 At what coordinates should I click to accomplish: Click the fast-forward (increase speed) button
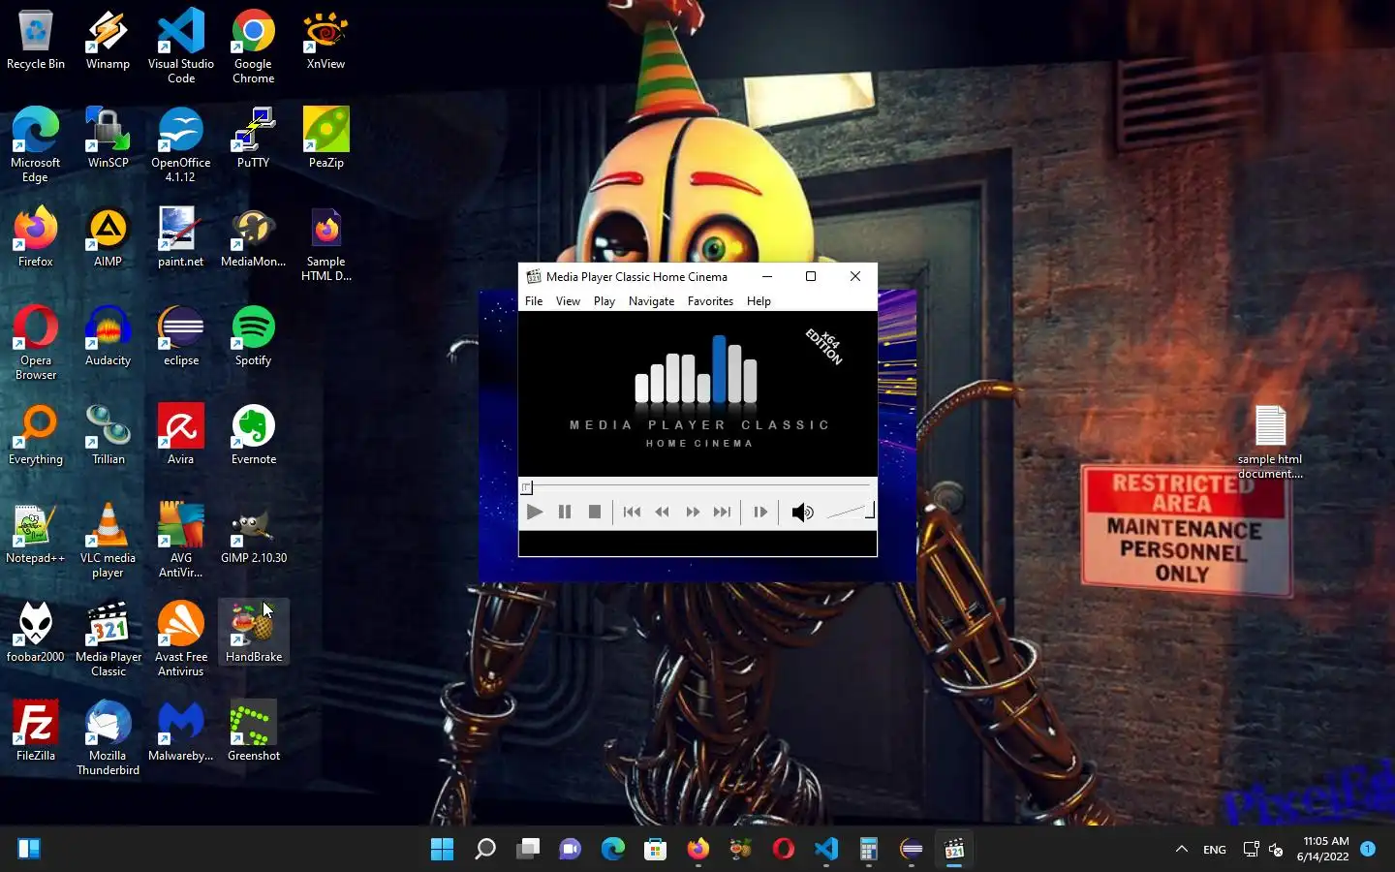693,512
